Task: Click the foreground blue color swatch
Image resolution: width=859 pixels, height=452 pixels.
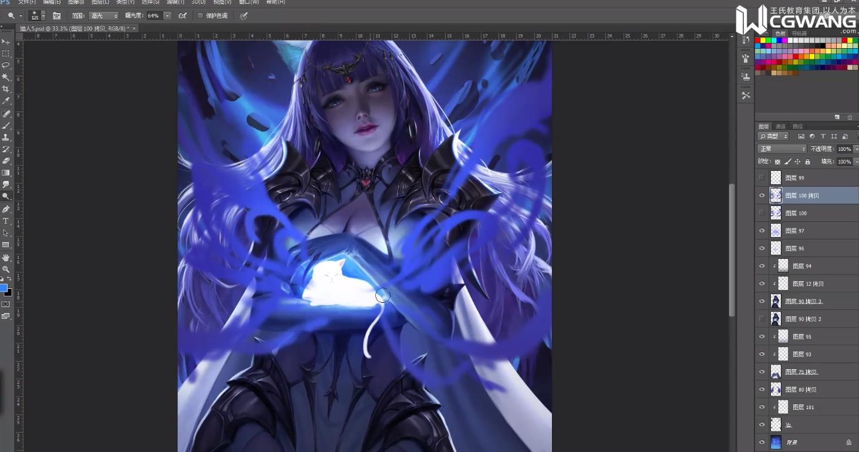Action: 4,288
